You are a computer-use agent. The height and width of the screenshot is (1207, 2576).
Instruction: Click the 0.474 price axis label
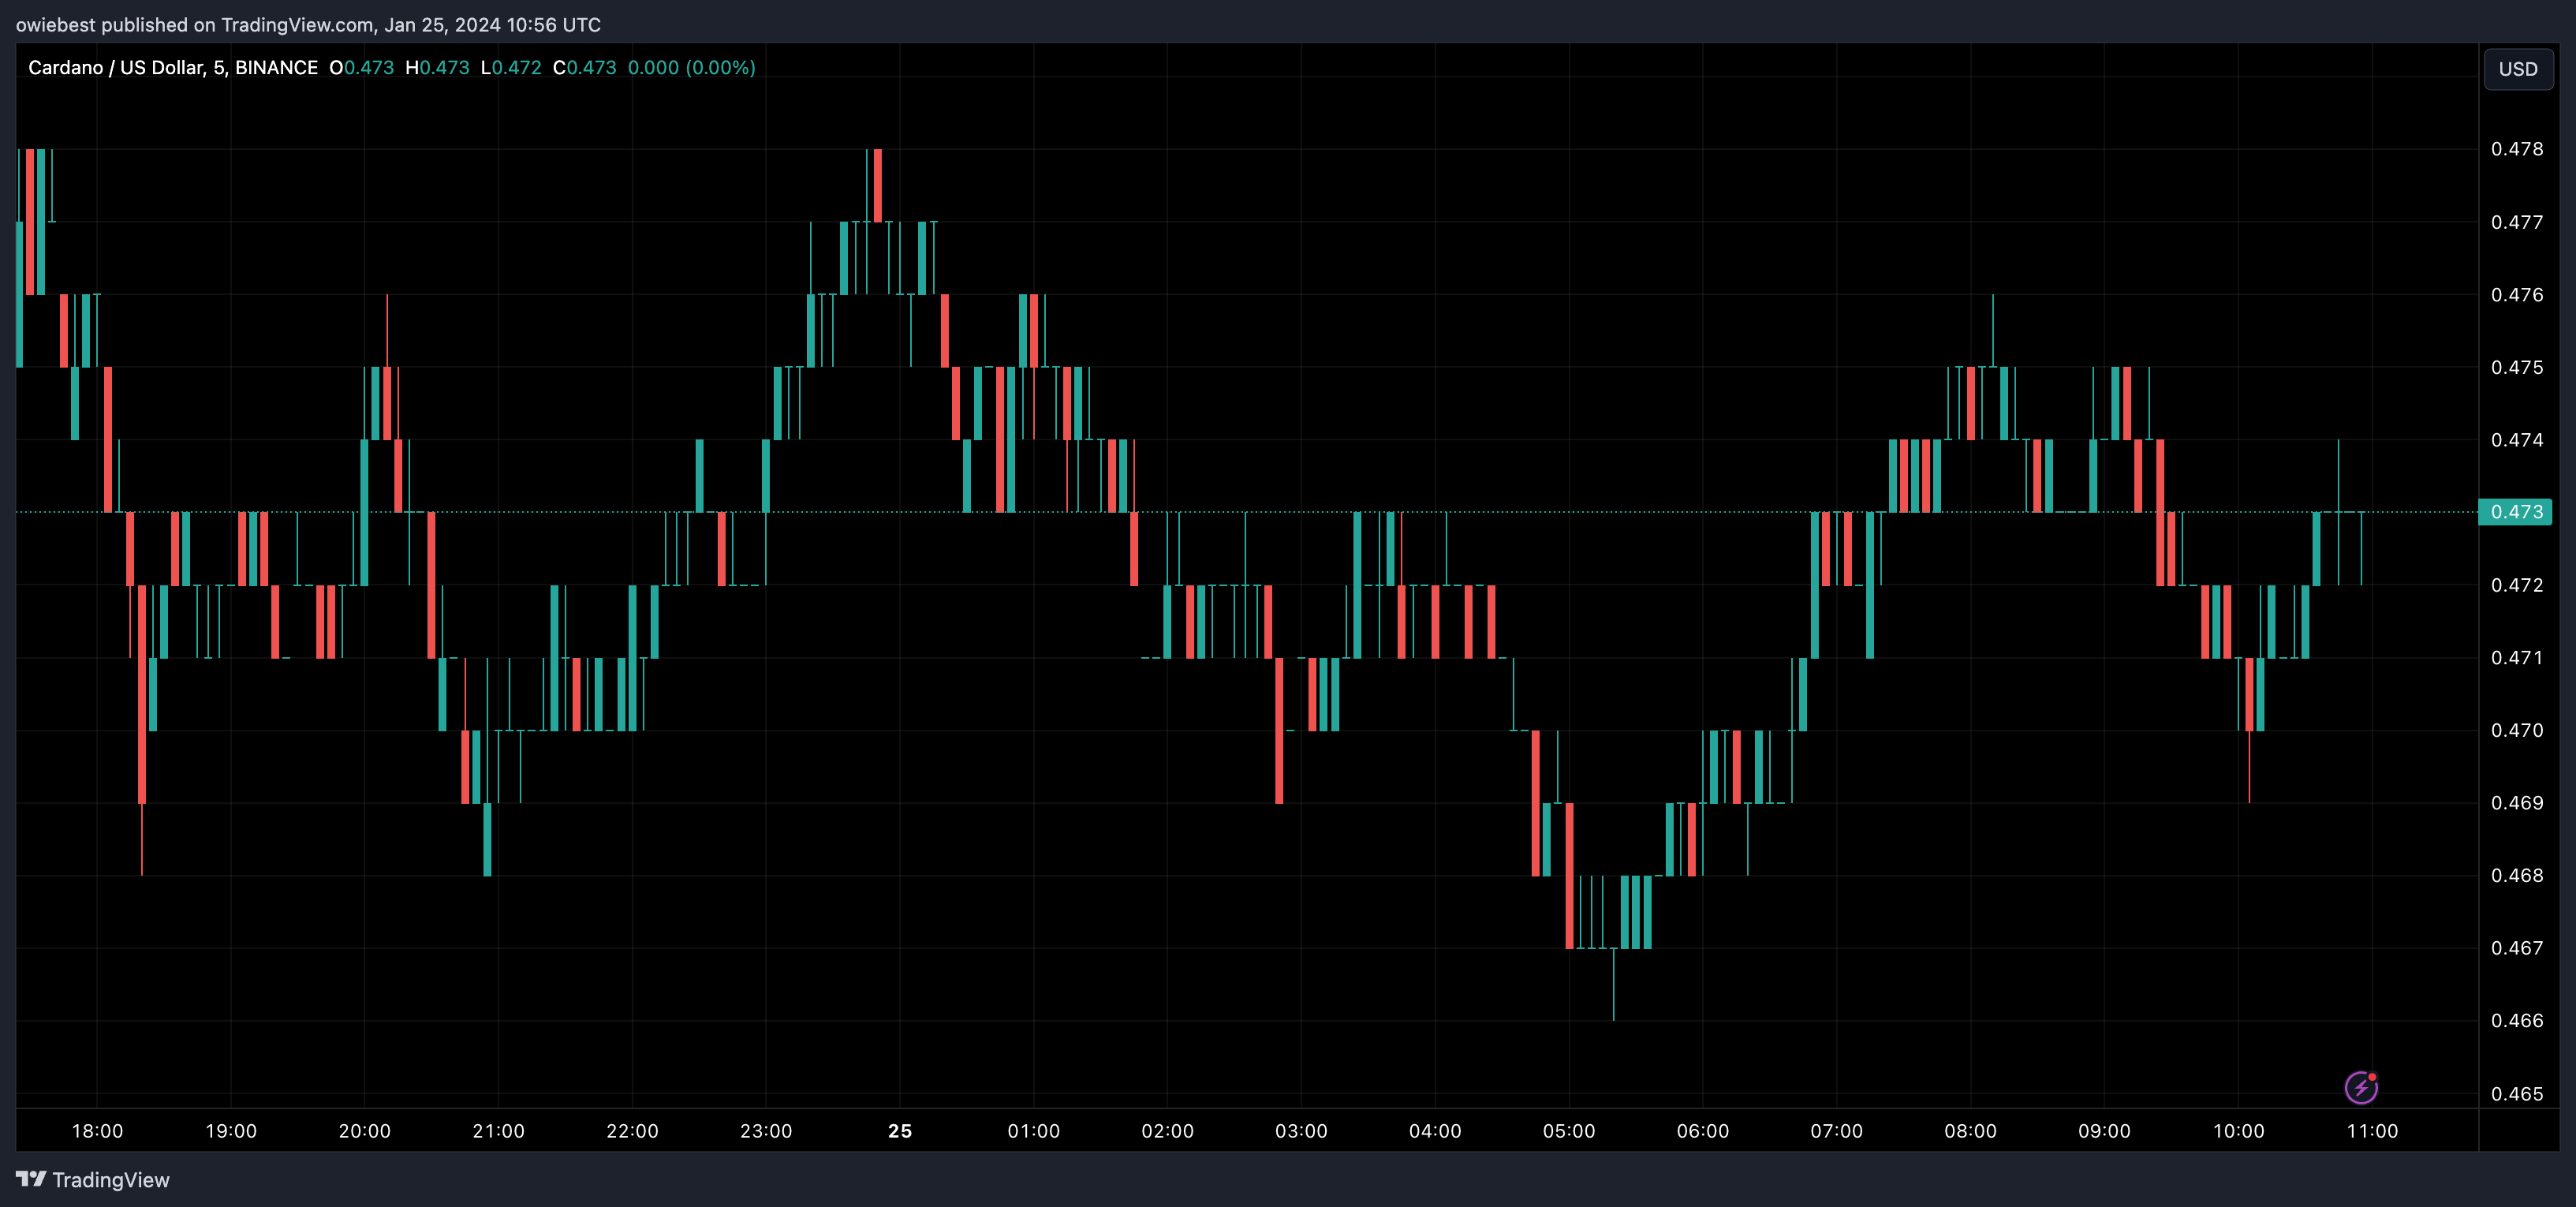click(x=2516, y=440)
